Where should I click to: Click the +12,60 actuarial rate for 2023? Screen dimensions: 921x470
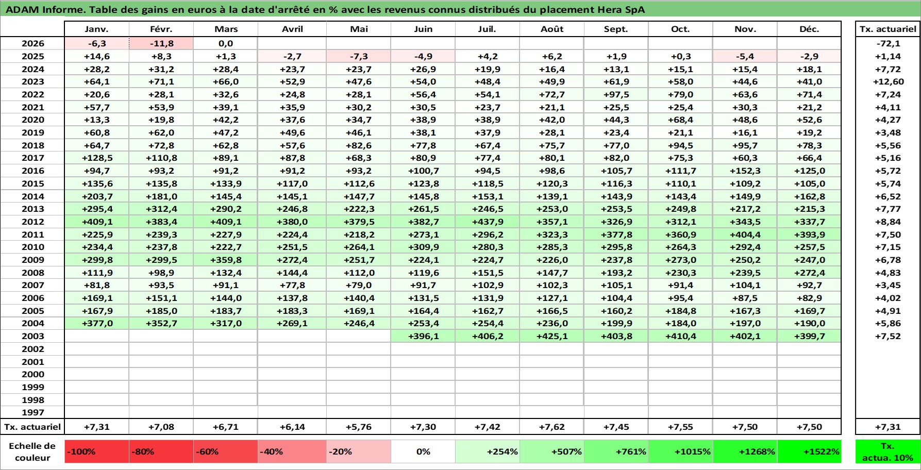click(x=887, y=81)
